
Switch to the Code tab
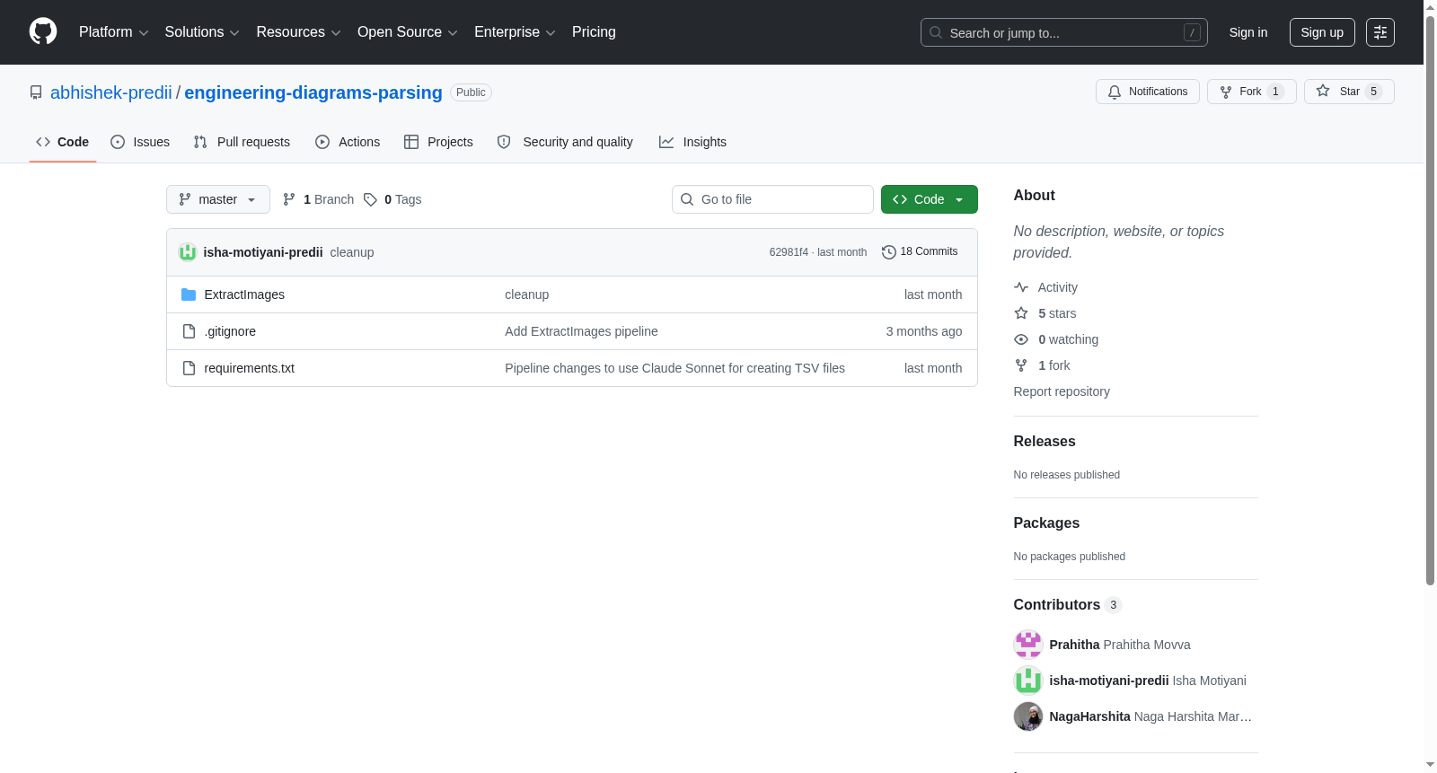click(63, 142)
